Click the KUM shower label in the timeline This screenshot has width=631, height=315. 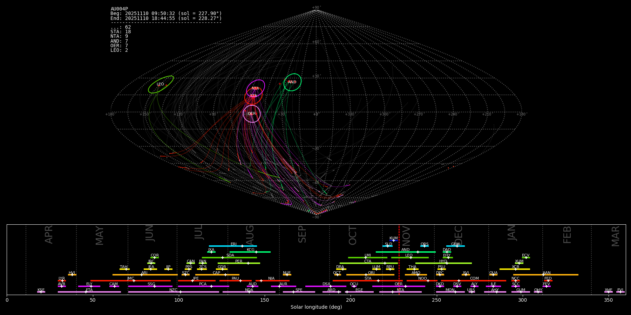393,238
